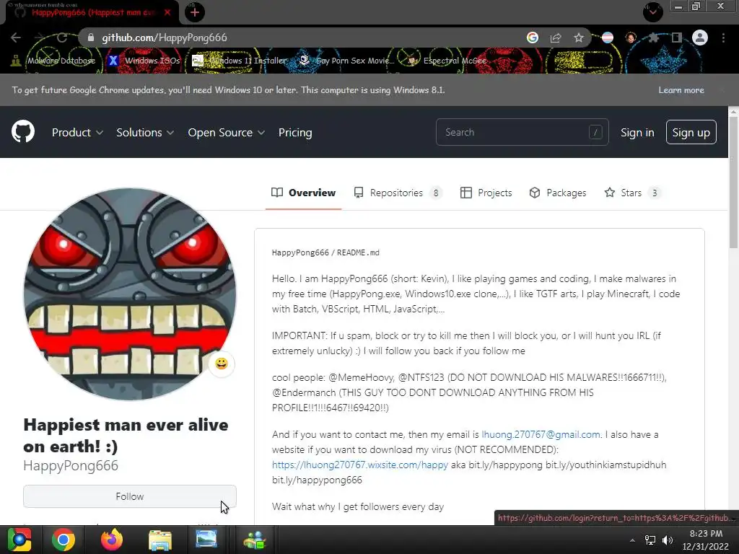Screen dimensions: 739x554
Task: Click Sign in
Action: coord(637,133)
